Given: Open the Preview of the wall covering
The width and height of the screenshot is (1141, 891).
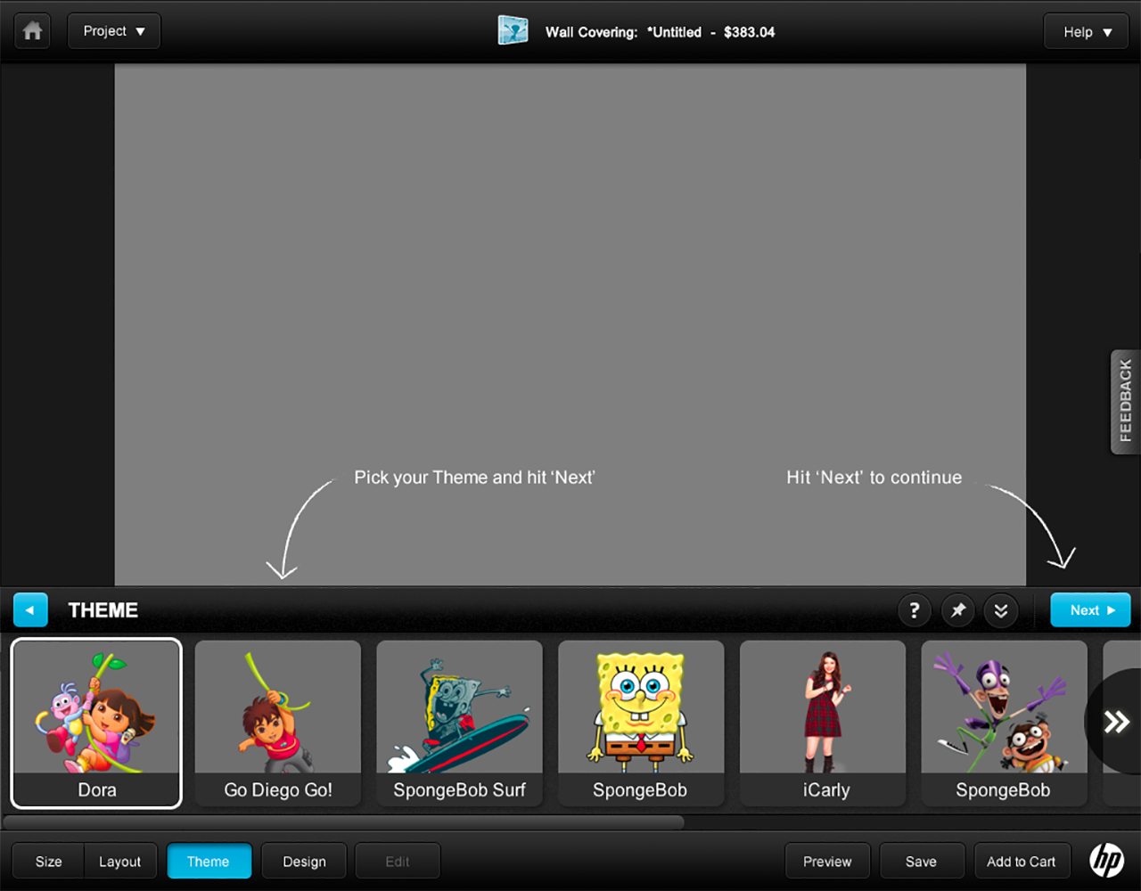Looking at the screenshot, I should point(827,862).
